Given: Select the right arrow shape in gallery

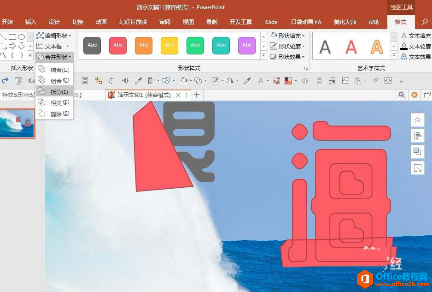Looking at the screenshot, I should click(x=12, y=46).
